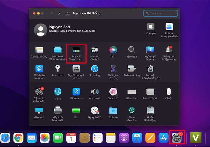Show all preferences grid button

point(67,13)
